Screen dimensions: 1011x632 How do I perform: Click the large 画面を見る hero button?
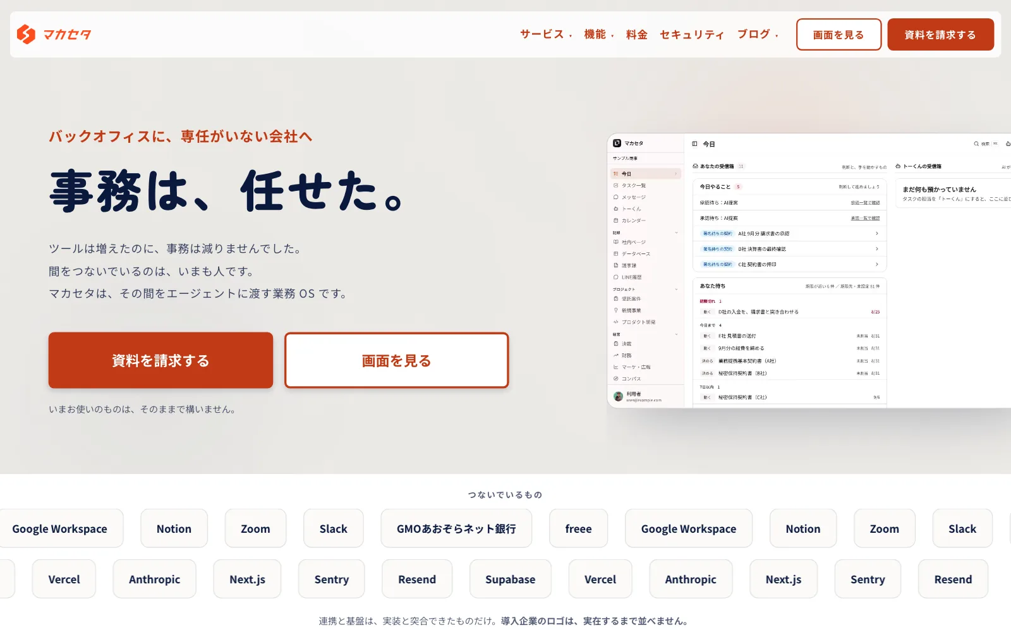coord(396,360)
